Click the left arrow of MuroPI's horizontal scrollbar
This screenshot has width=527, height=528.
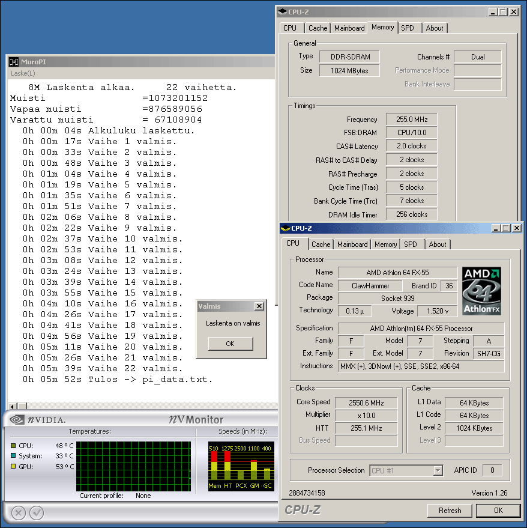coord(13,407)
